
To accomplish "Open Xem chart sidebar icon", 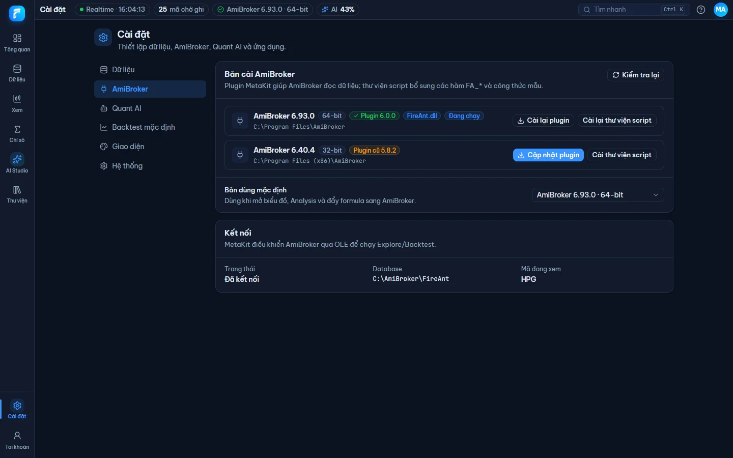I will 17,103.
